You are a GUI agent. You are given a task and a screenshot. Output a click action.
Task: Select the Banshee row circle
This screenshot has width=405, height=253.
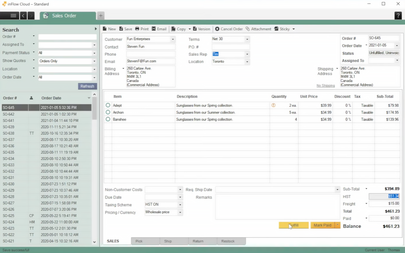click(108, 119)
